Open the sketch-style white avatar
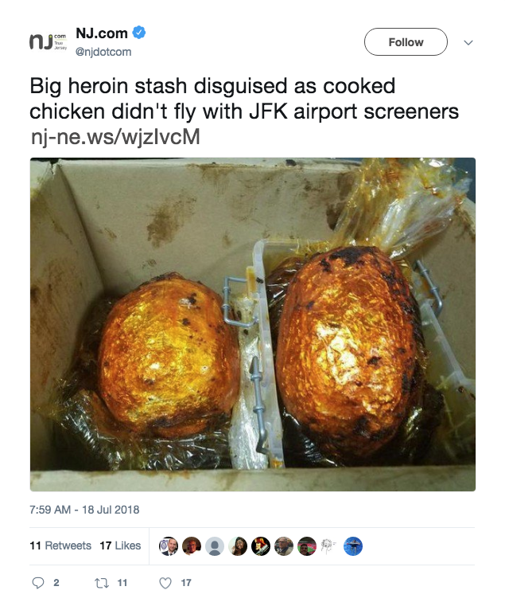The image size is (505, 606). tap(330, 546)
